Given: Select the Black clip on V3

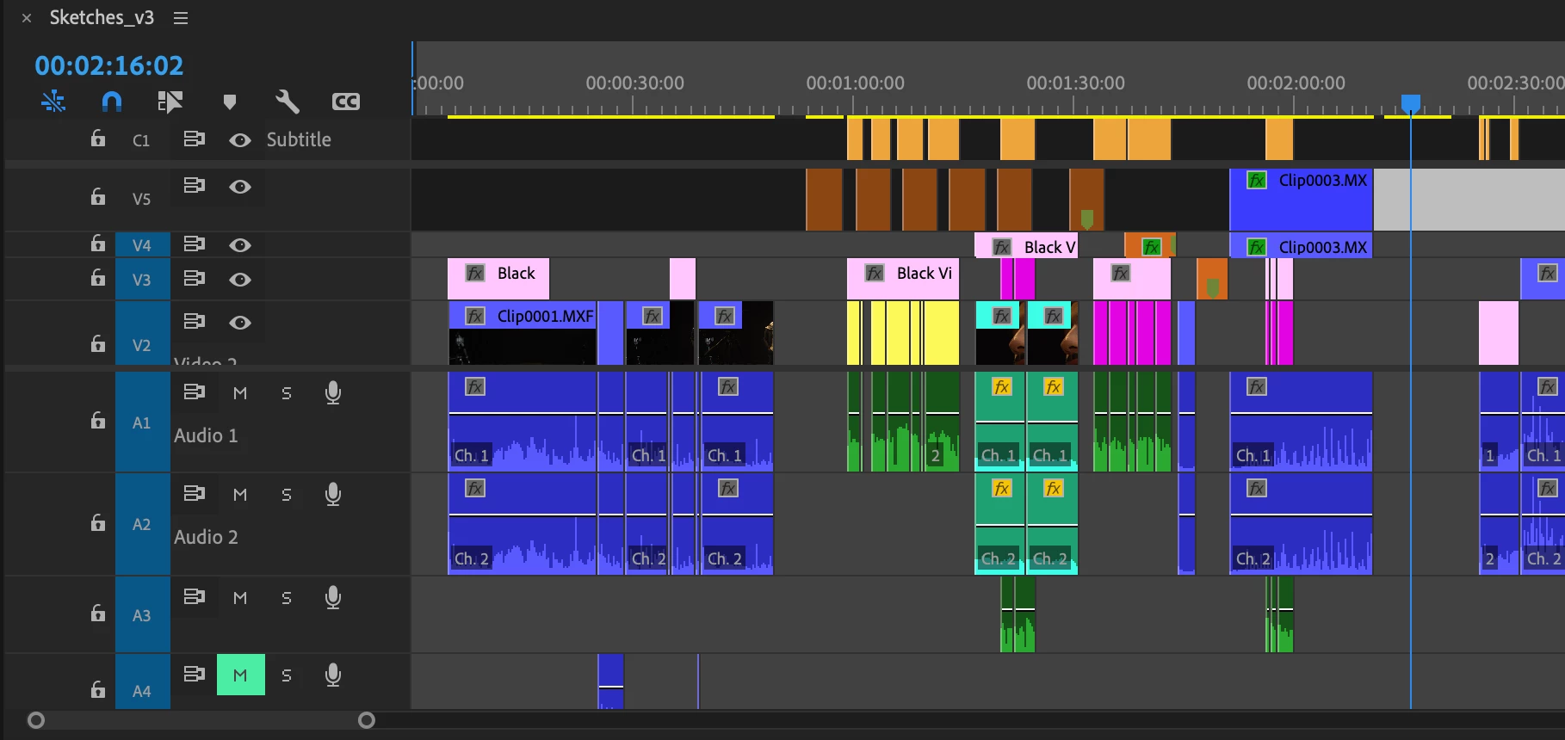Looking at the screenshot, I should (x=498, y=279).
